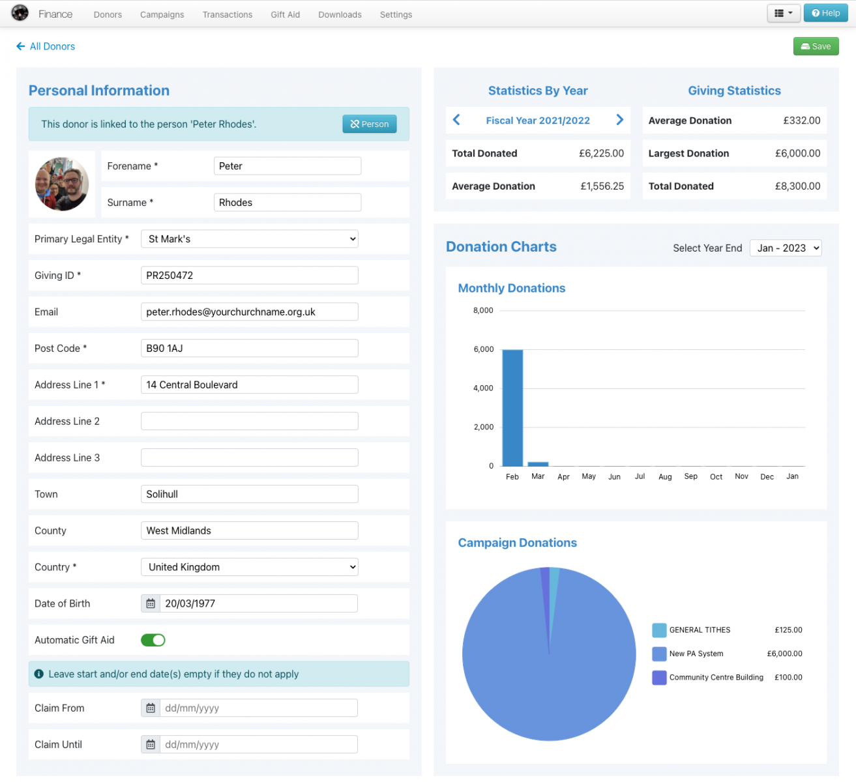The height and width of the screenshot is (782, 856).
Task: Go to previous fiscal year arrow
Action: tap(456, 120)
